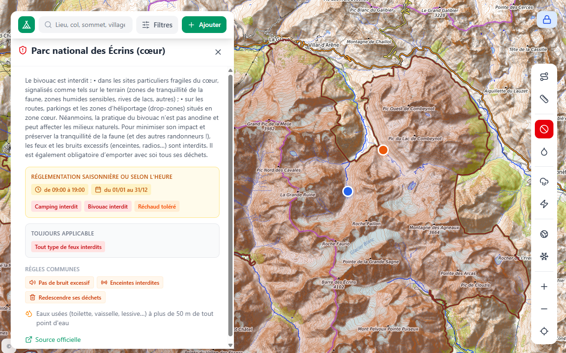This screenshot has width=566, height=353.
Task: Open the Filtres panel
Action: 157,25
